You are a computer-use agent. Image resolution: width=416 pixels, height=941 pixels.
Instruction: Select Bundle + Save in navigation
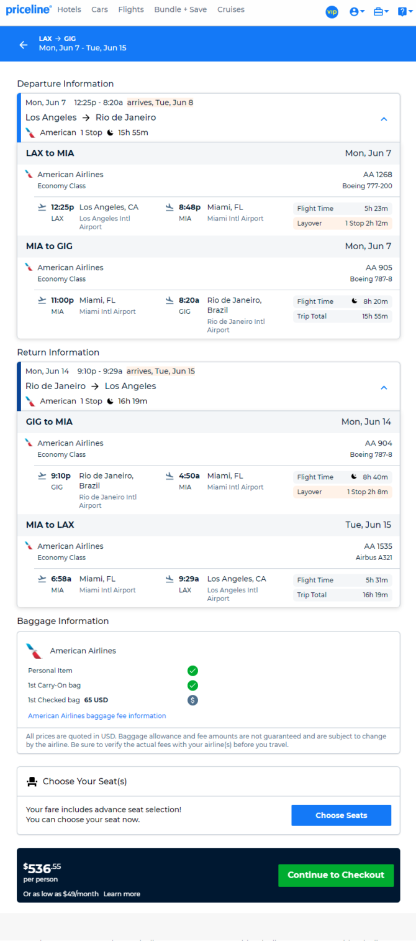(x=181, y=10)
